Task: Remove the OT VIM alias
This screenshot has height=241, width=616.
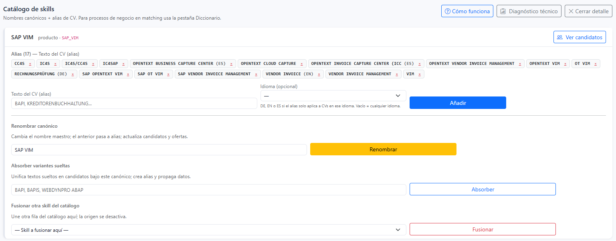Action: click(596, 64)
